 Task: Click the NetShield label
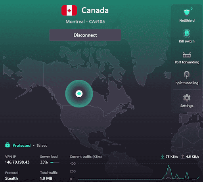pos(187,21)
